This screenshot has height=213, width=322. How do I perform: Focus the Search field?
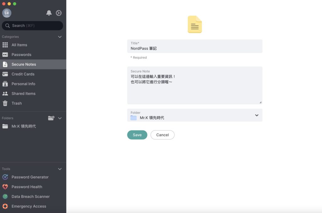(x=32, y=26)
